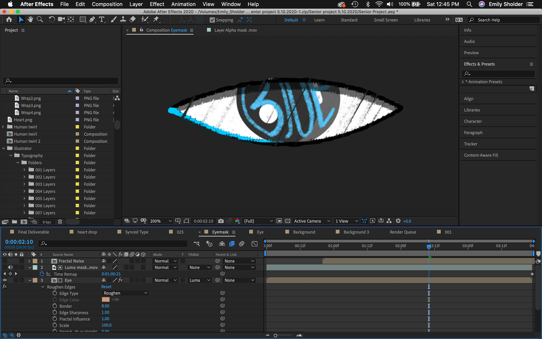Open the Edge Type Roughen dropdown
This screenshot has width=542, height=339.
(125, 293)
